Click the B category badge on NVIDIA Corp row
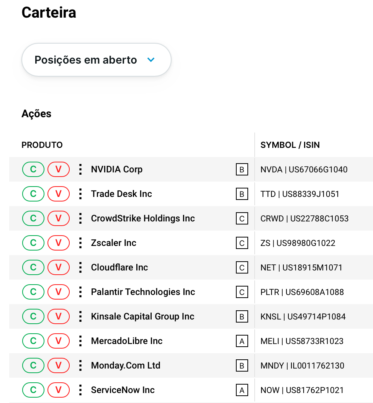This screenshot has height=403, width=373. click(x=242, y=170)
